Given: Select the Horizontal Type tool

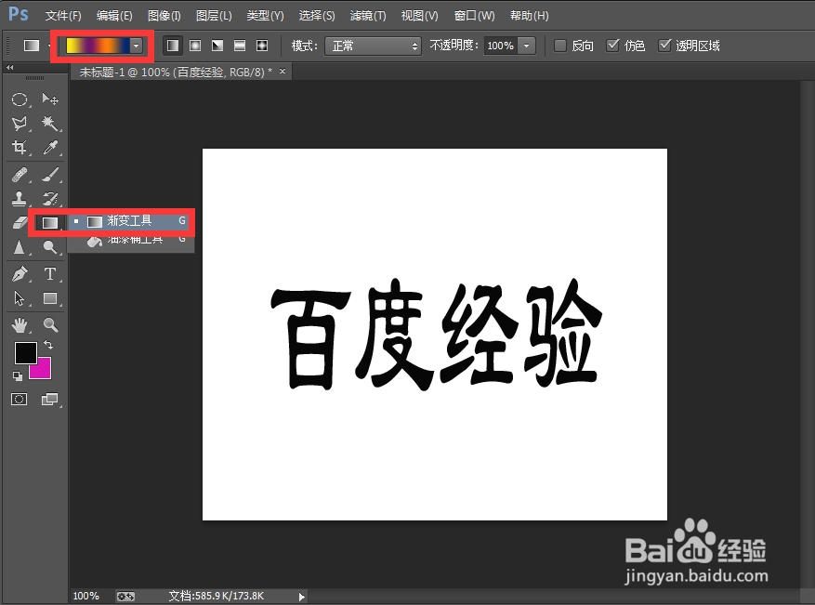Looking at the screenshot, I should (50, 273).
